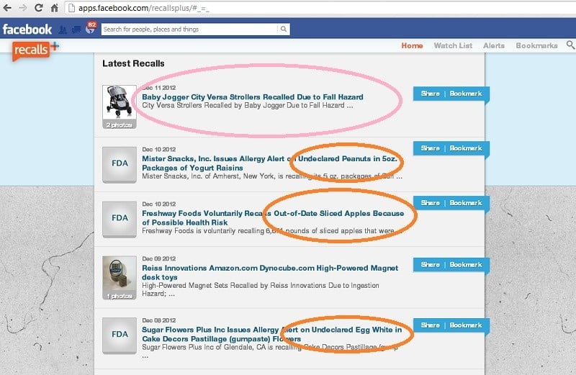Screen dimensions: 576x375
Task: Share the Baby Jogger recall
Action: click(430, 94)
